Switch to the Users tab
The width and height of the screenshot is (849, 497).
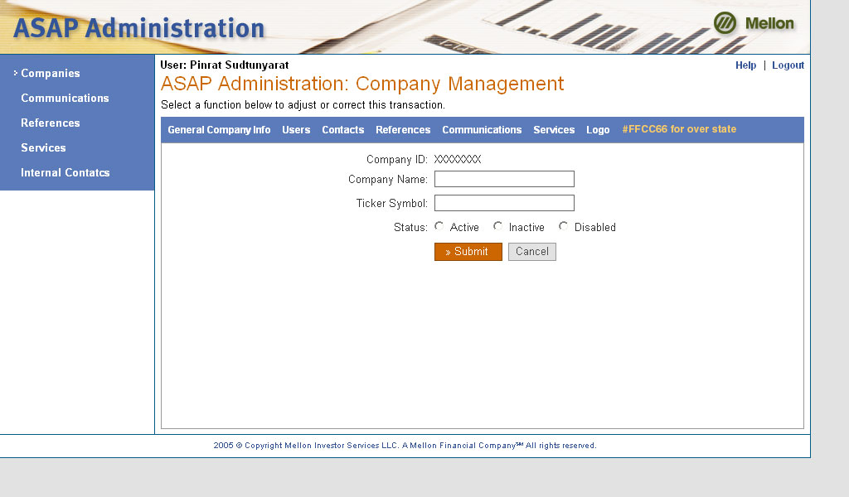(296, 130)
